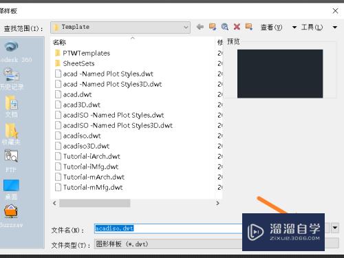Viewport: 344px width, 258px height.
Task: Open the 查看(V) view menu
Action: point(271,28)
